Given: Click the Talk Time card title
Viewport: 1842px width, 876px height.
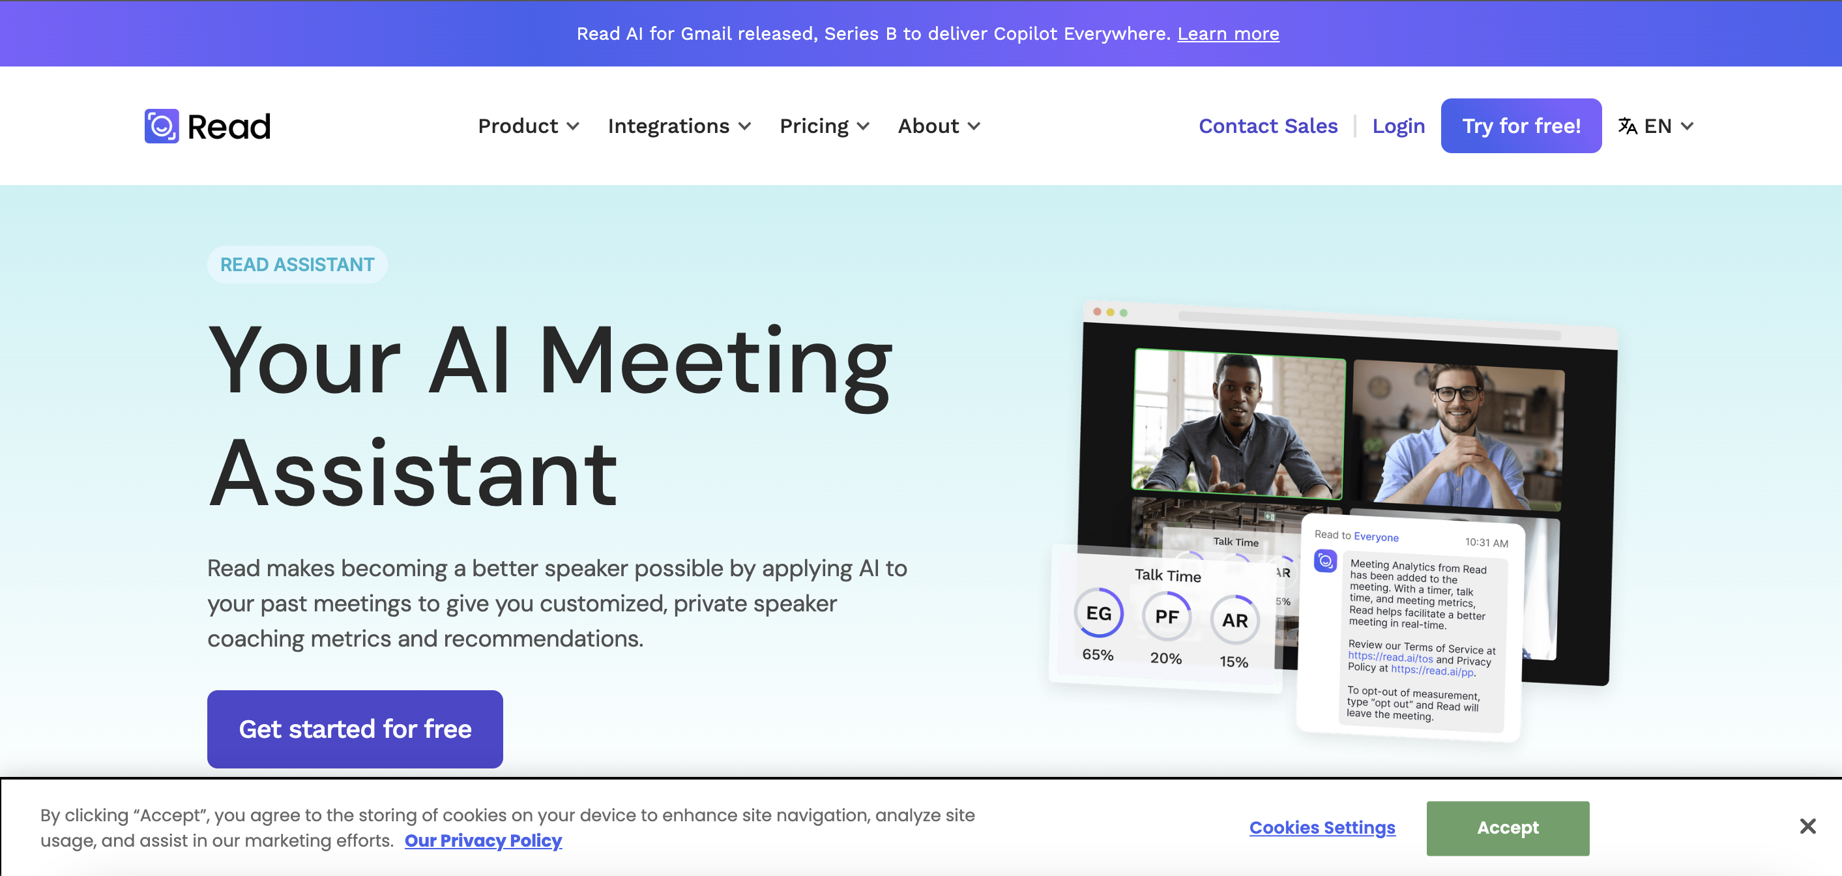Looking at the screenshot, I should pos(1167,575).
